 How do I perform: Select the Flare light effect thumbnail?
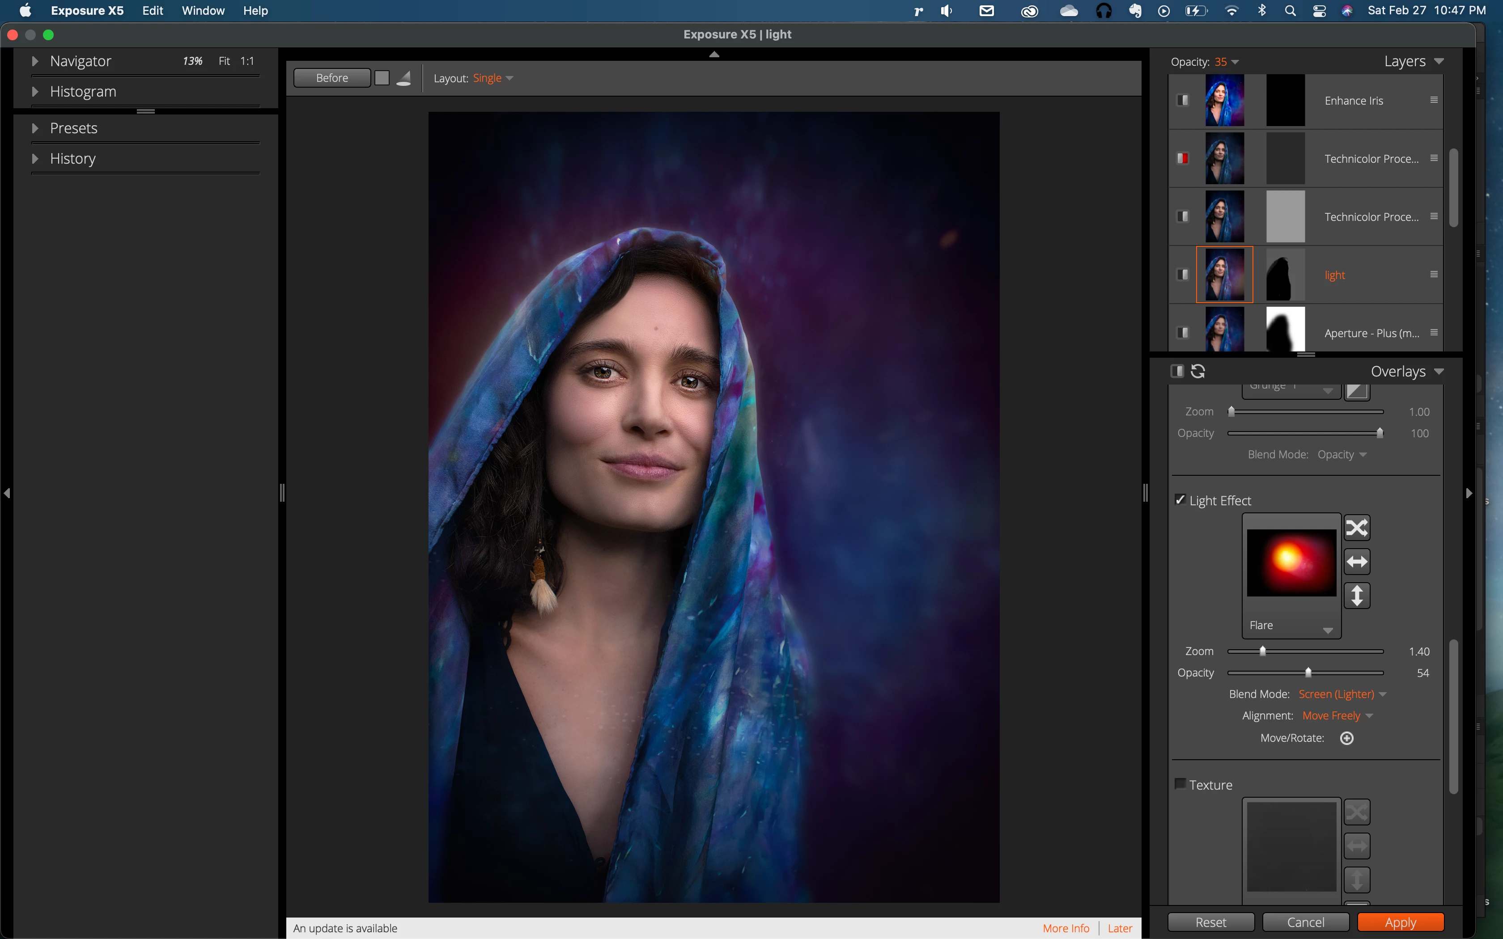click(x=1291, y=563)
